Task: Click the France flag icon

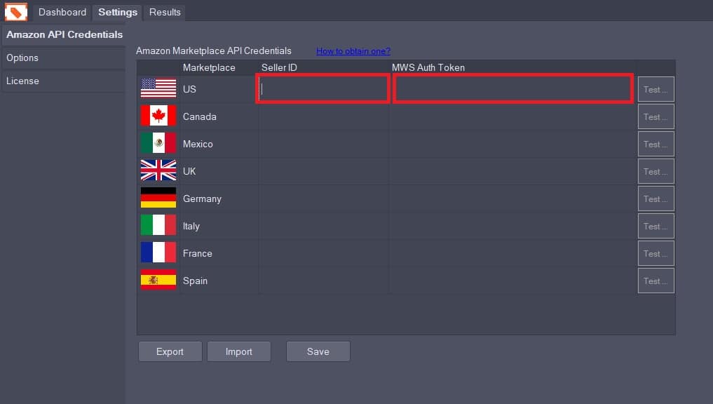Action: 158,252
